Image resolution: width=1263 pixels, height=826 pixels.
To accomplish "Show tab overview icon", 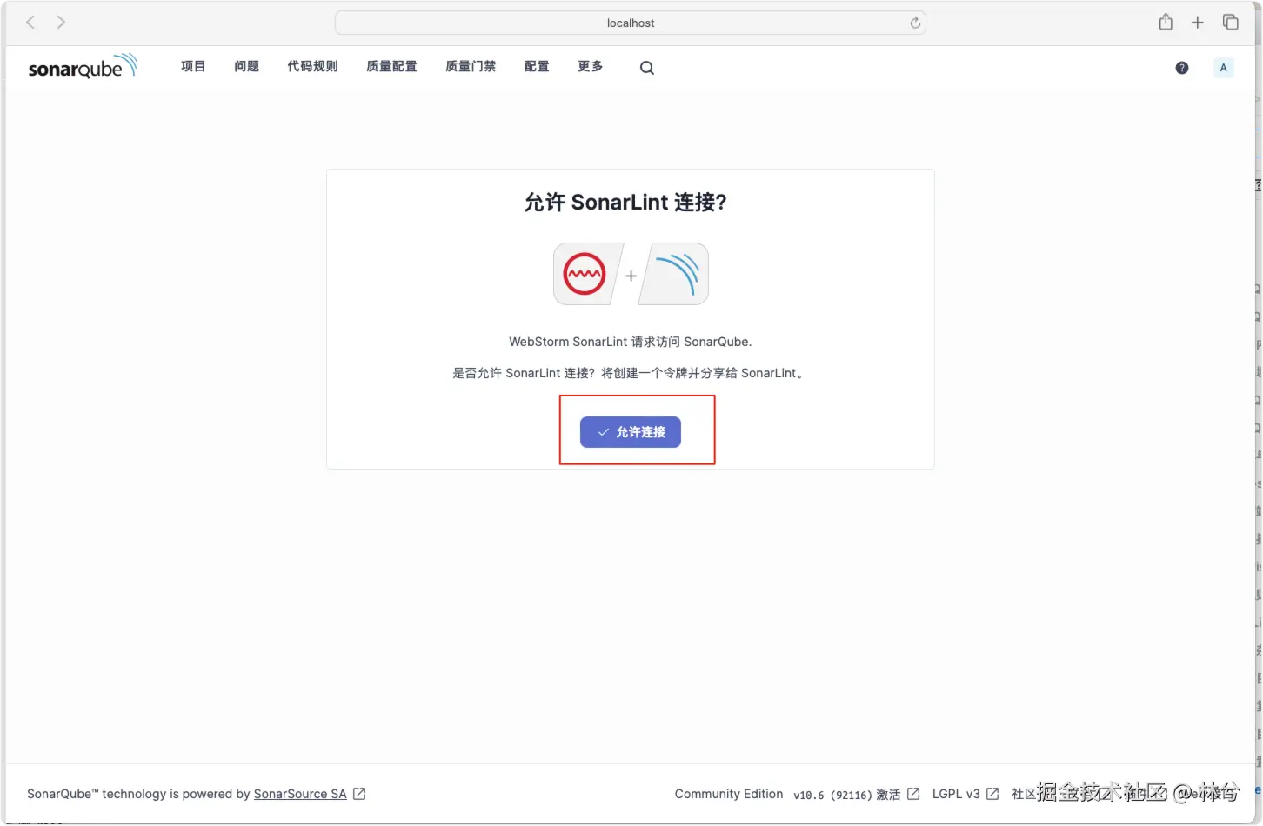I will click(1231, 23).
